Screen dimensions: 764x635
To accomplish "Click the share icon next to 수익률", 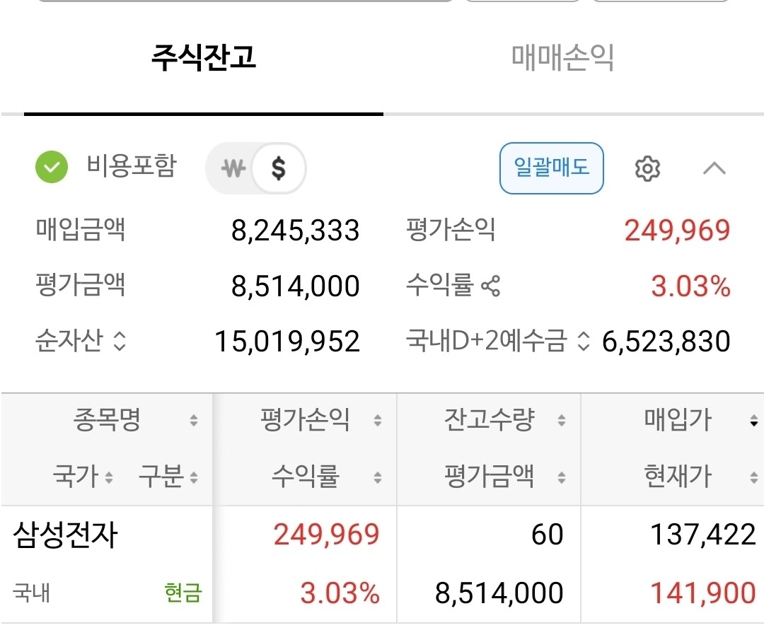I will click(490, 286).
